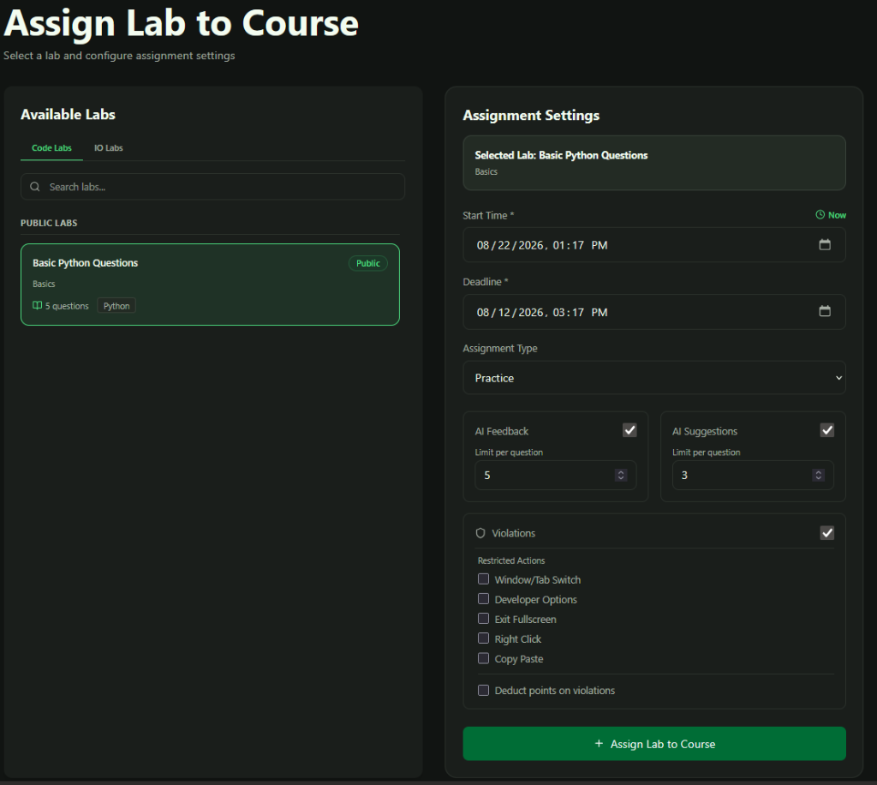
Task: Open the Assignment Type dropdown
Action: tap(654, 378)
